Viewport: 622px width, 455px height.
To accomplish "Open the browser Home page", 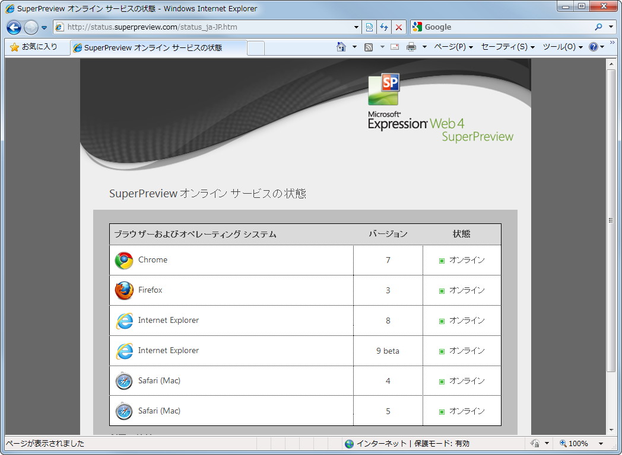I will [x=341, y=46].
